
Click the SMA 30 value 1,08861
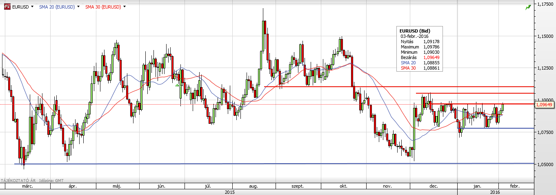(431, 68)
